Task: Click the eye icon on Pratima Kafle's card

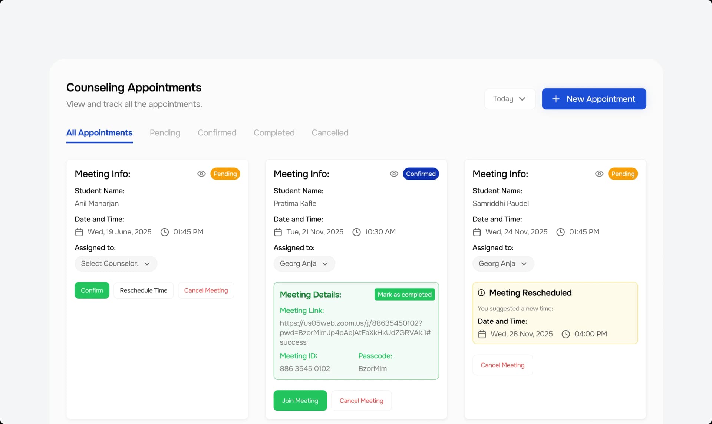Action: coord(394,174)
